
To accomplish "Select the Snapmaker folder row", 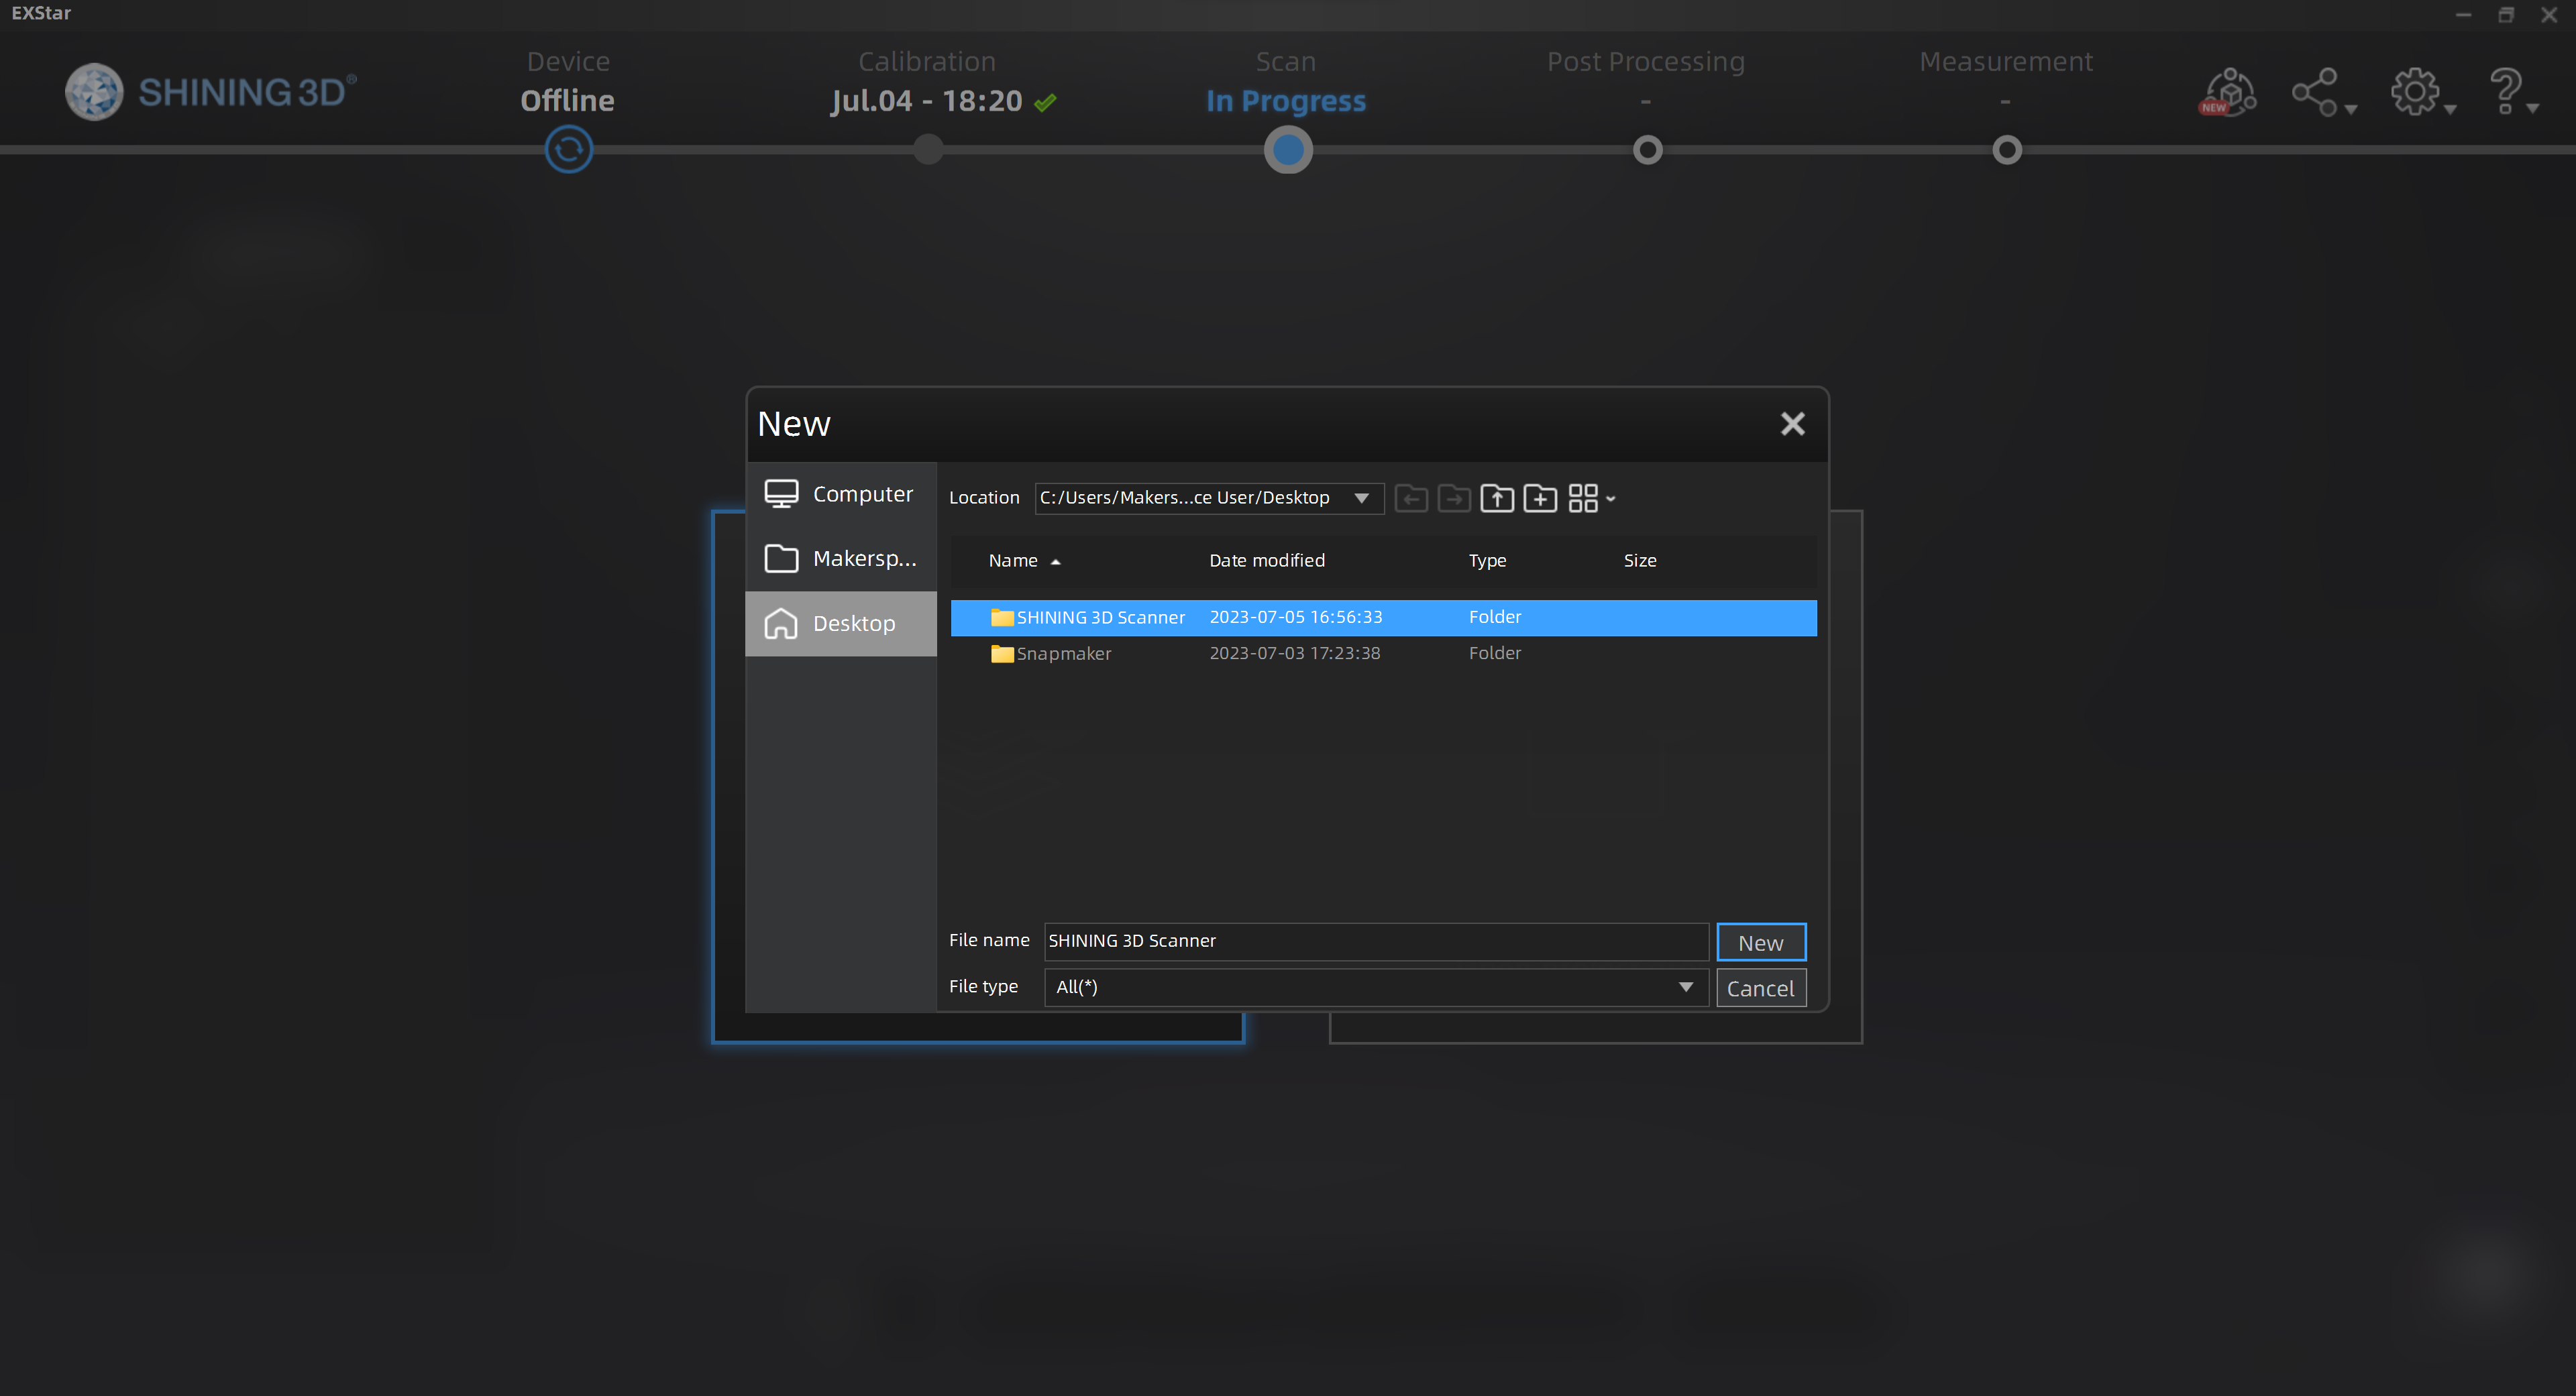I will click(1064, 654).
